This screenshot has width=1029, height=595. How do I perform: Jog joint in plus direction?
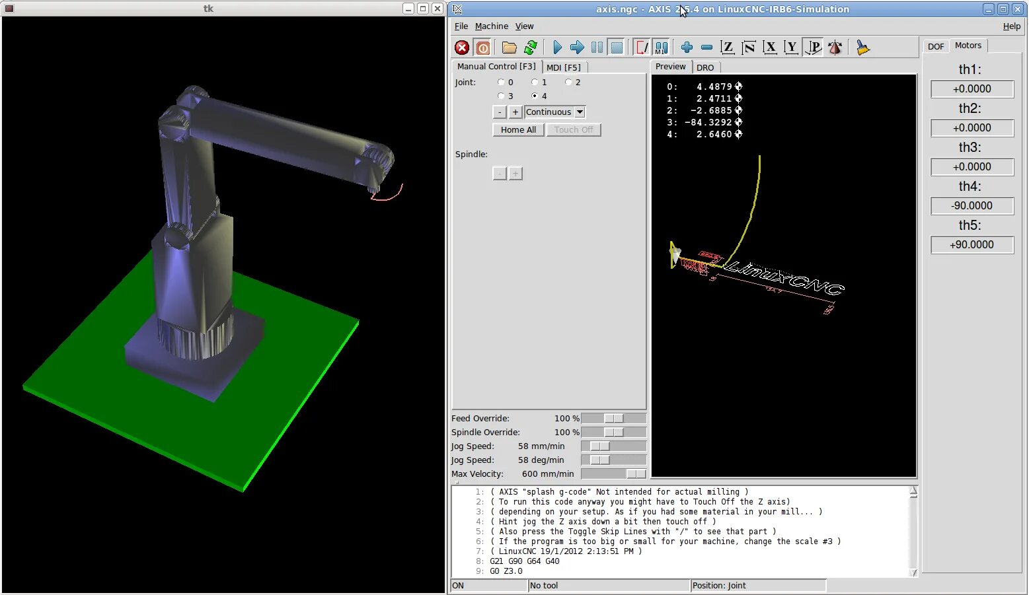pos(515,112)
